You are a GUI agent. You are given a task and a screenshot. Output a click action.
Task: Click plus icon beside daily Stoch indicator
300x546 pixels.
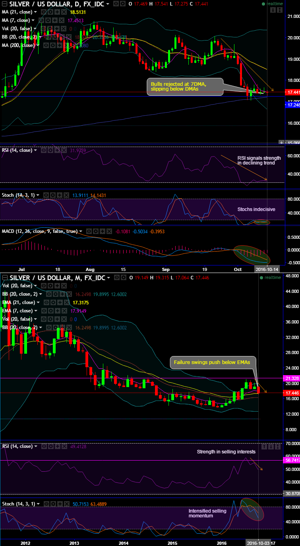[60, 195]
